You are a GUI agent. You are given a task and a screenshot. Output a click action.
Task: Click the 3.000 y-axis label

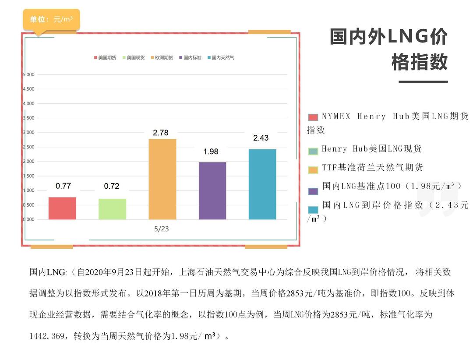pyautogui.click(x=29, y=132)
